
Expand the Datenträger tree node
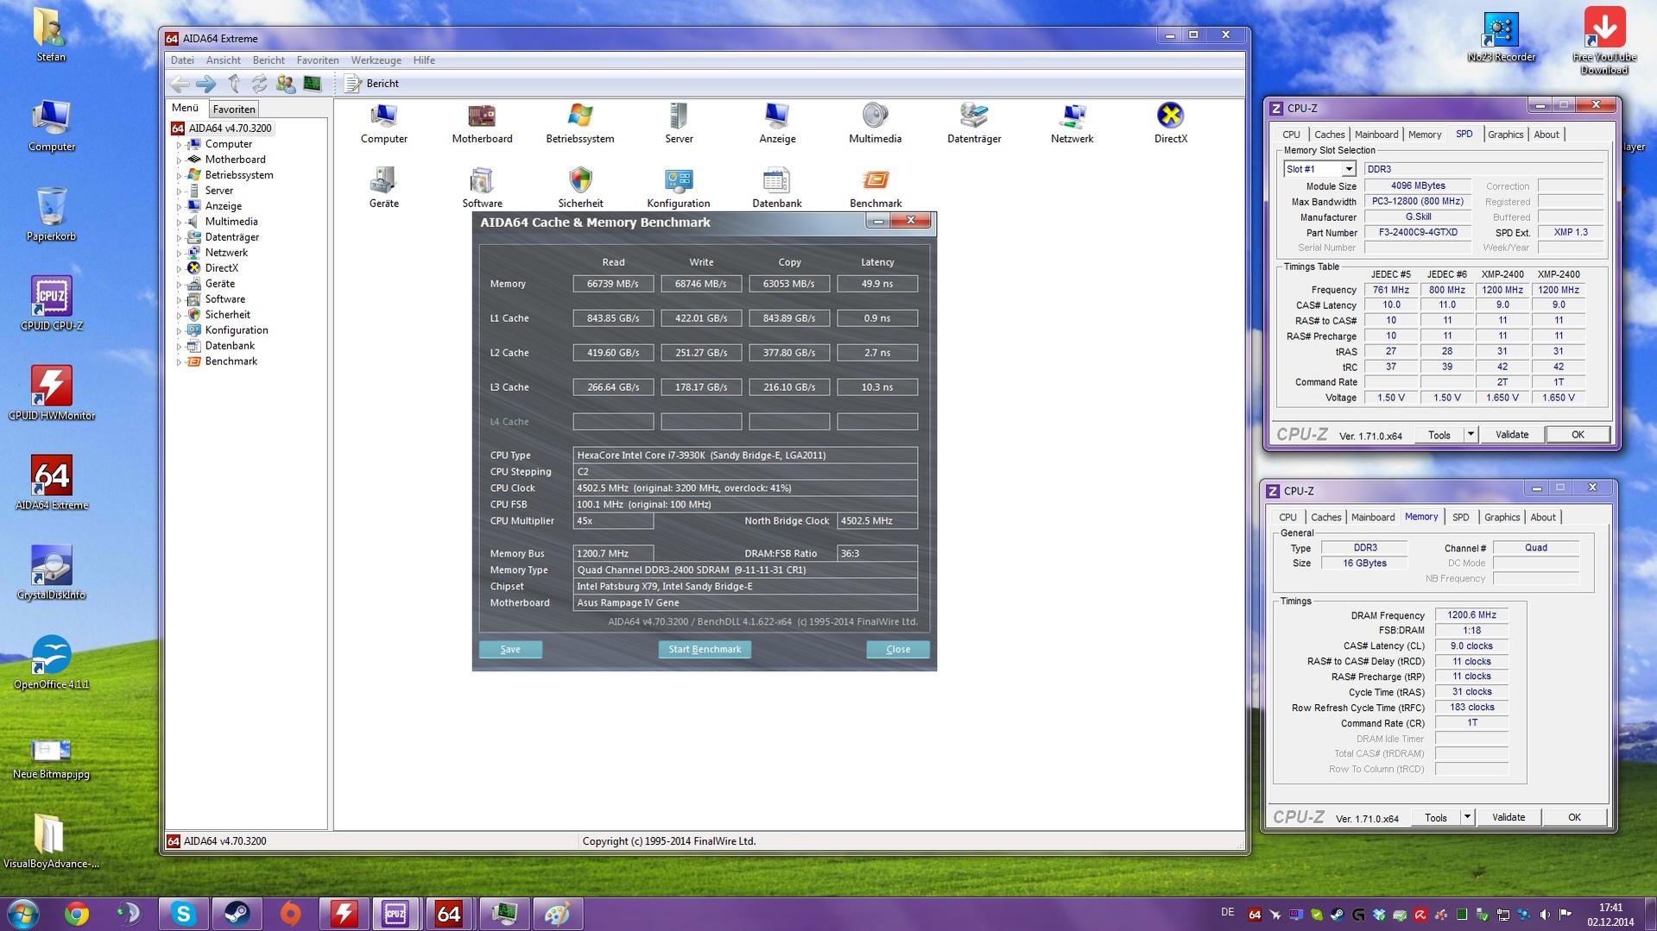(x=179, y=237)
